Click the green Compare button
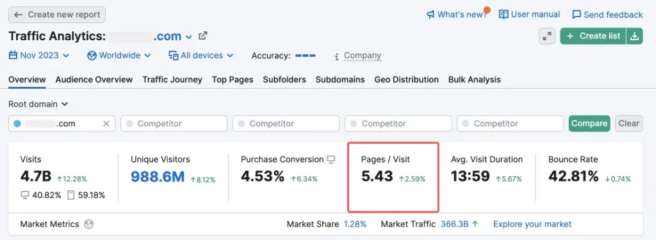Screen dimensions: 656x240 589,124
